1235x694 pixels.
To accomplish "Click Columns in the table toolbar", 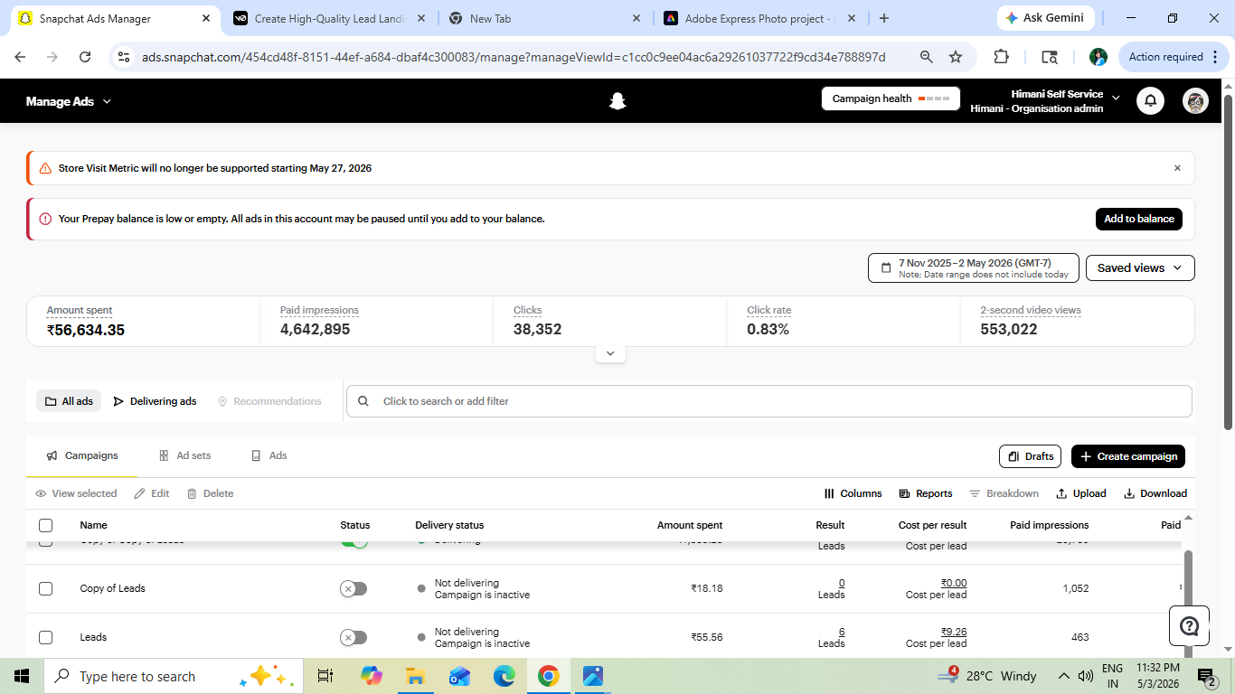I will (x=853, y=493).
